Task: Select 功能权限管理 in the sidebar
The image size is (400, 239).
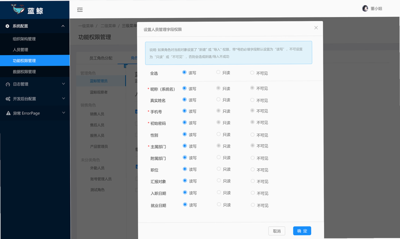Action: click(34, 60)
